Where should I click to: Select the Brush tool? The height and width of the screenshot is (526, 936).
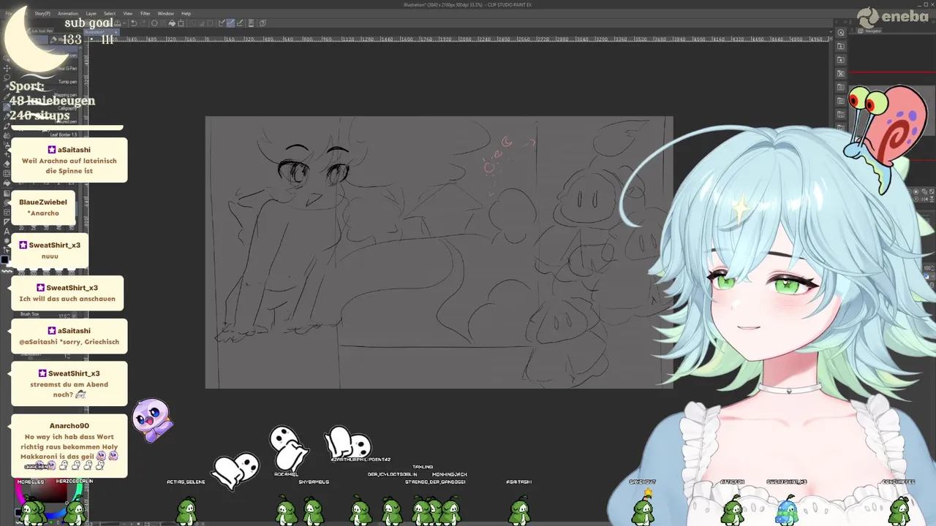point(7,126)
